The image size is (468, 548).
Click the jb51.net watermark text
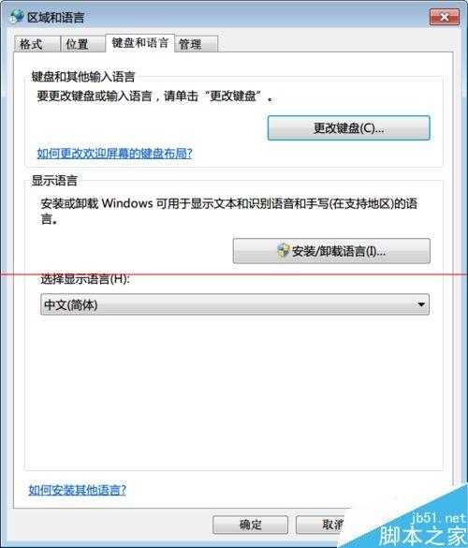tap(439, 518)
